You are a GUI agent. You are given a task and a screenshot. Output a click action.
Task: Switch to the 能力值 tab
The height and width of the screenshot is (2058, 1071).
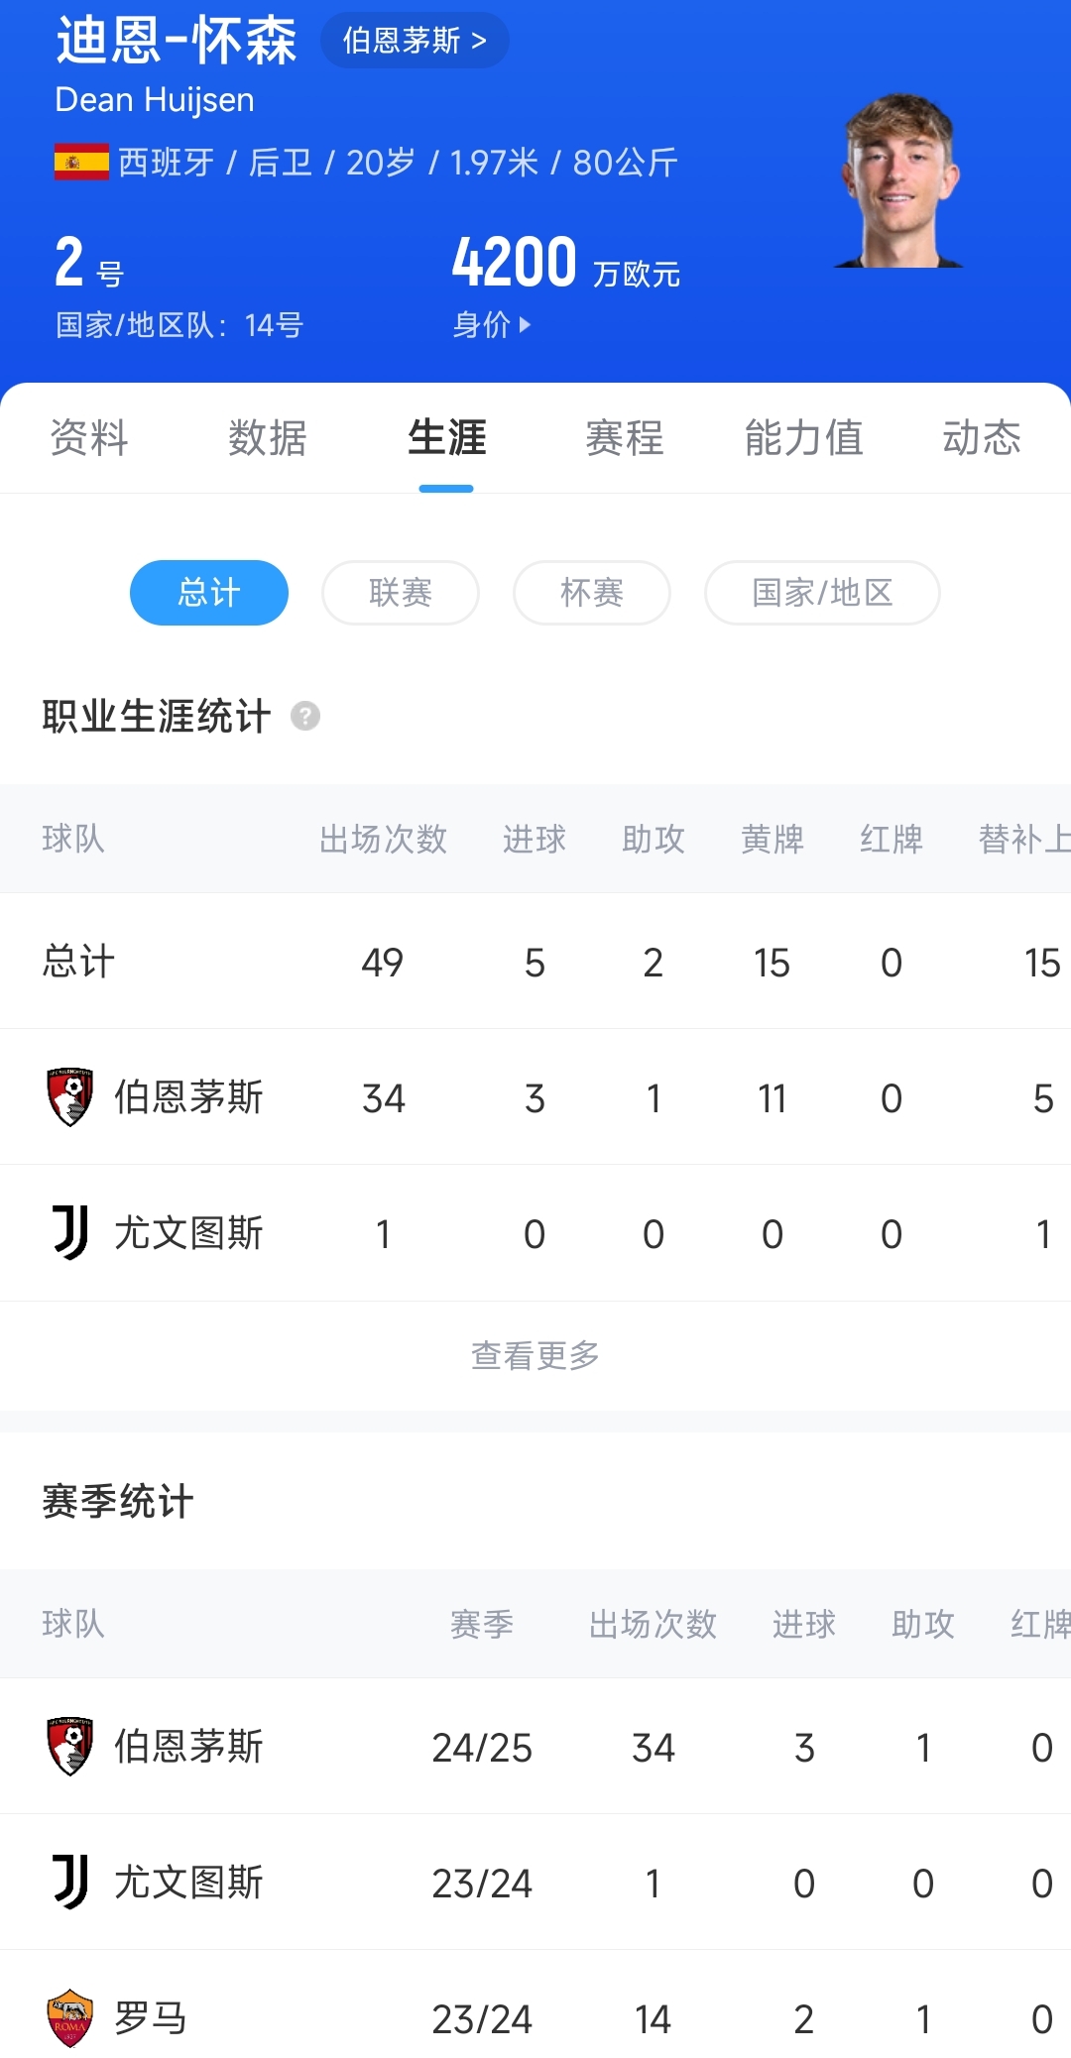point(803,438)
